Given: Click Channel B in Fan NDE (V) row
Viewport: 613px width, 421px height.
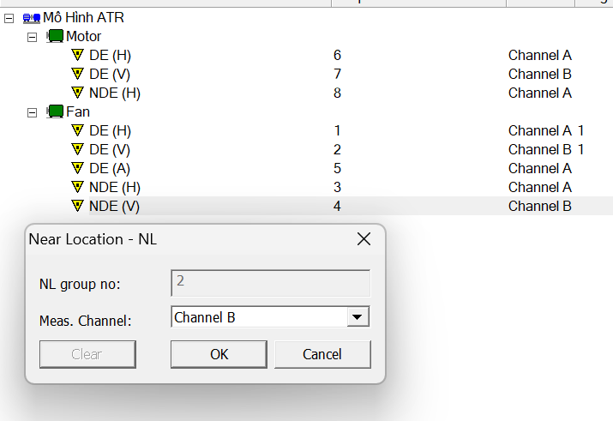Looking at the screenshot, I should (540, 206).
